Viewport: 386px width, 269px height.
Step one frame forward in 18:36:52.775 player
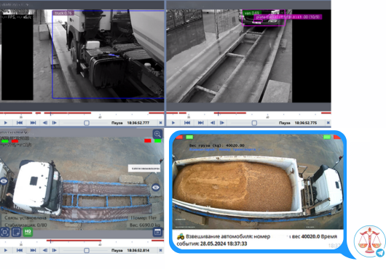(222, 123)
